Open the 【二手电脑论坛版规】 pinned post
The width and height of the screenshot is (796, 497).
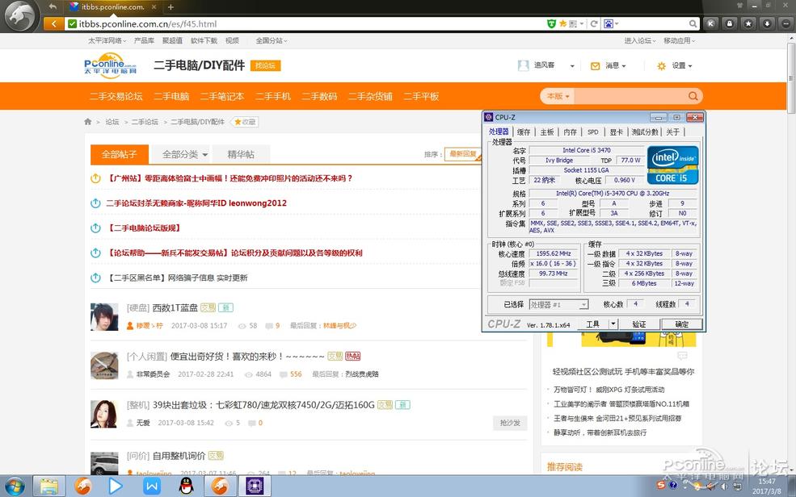pyautogui.click(x=144, y=228)
